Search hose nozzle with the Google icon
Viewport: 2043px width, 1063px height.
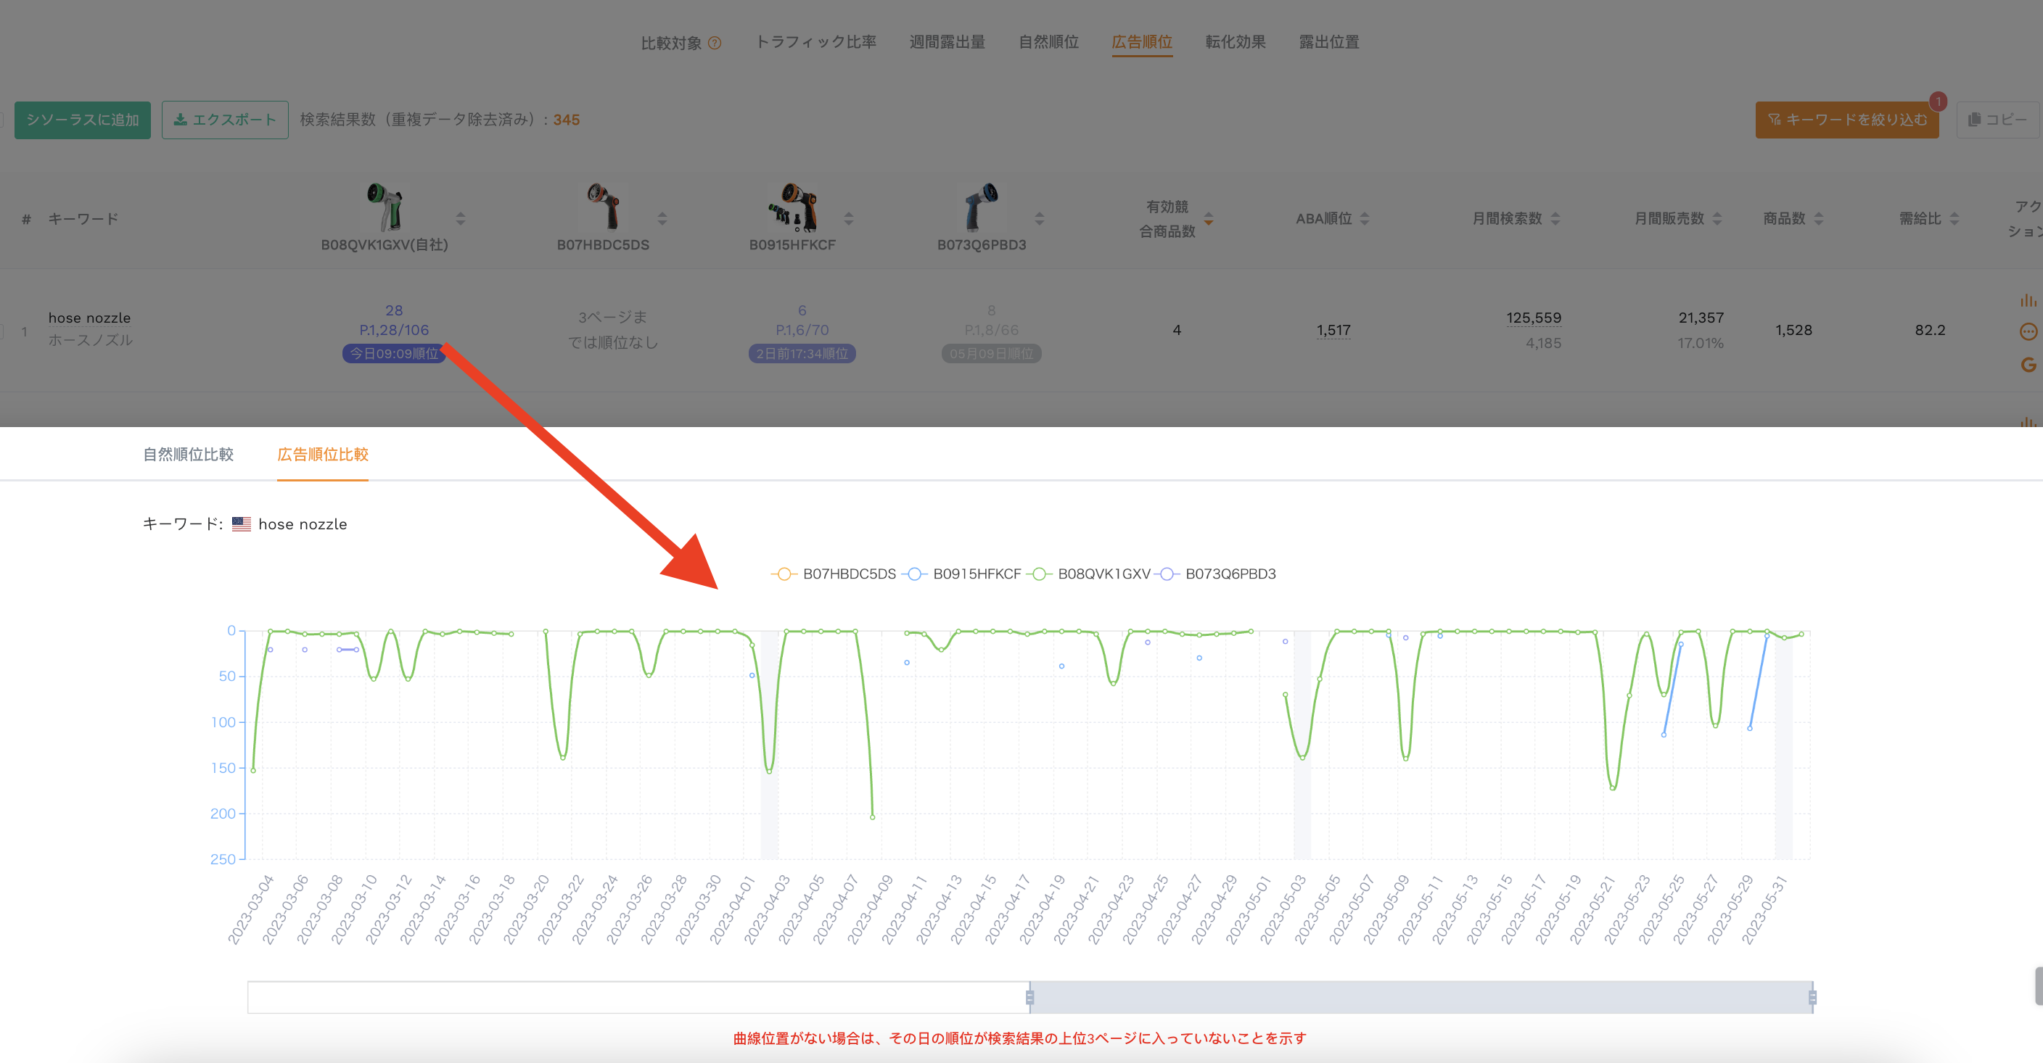[2028, 365]
